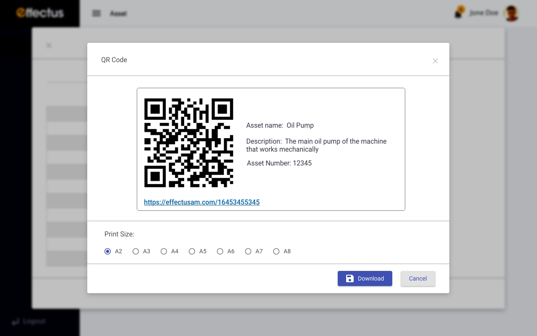This screenshot has height=336, width=537.
Task: Click the Jone Doe username
Action: pos(484,13)
